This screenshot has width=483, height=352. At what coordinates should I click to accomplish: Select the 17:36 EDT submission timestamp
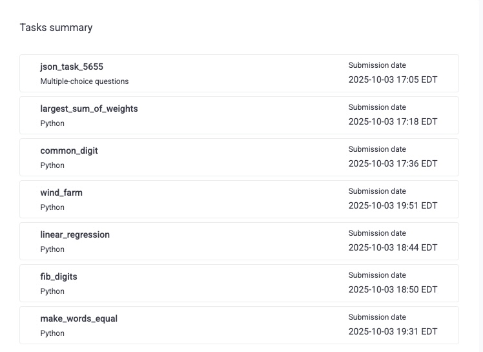point(393,164)
